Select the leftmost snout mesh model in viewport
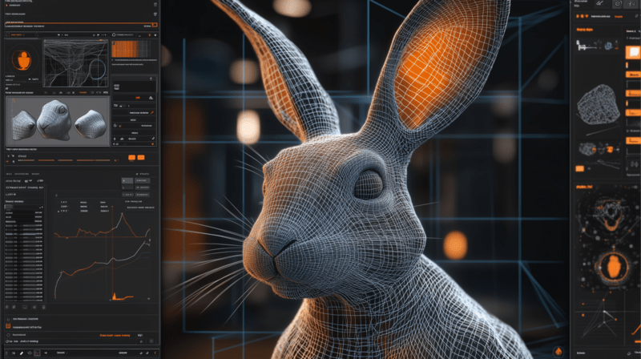 point(23,125)
